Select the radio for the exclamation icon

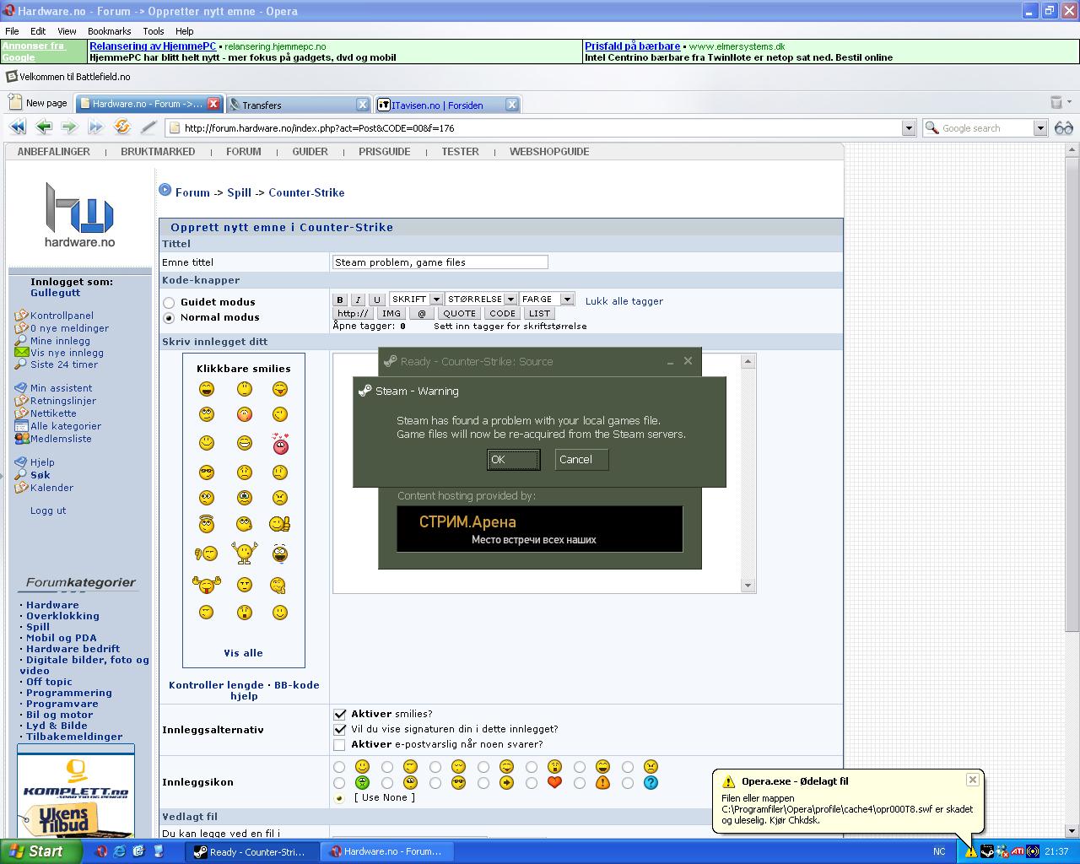pyautogui.click(x=579, y=783)
